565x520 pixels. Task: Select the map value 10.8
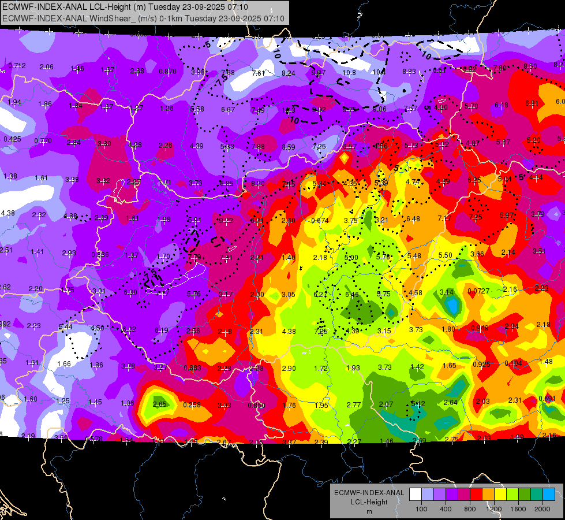pos(349,73)
